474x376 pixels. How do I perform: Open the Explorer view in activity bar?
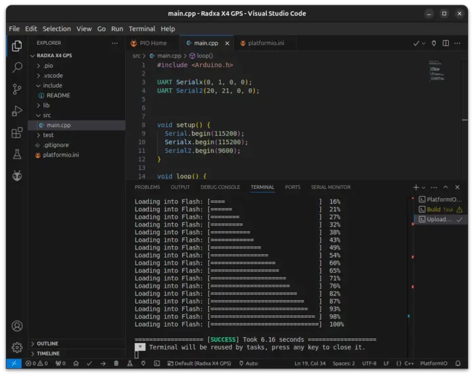click(17, 46)
